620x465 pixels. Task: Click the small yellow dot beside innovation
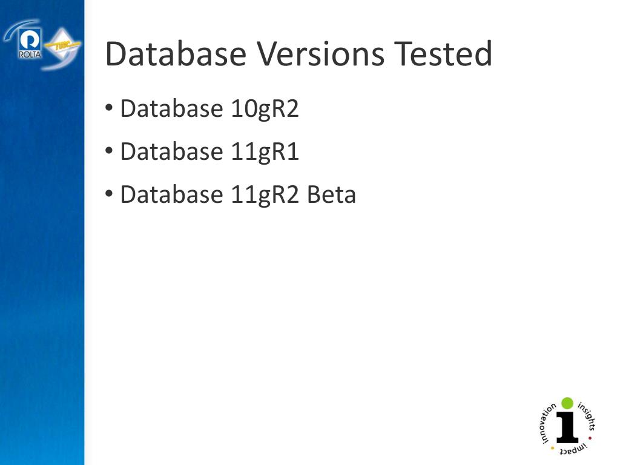coord(552,448)
